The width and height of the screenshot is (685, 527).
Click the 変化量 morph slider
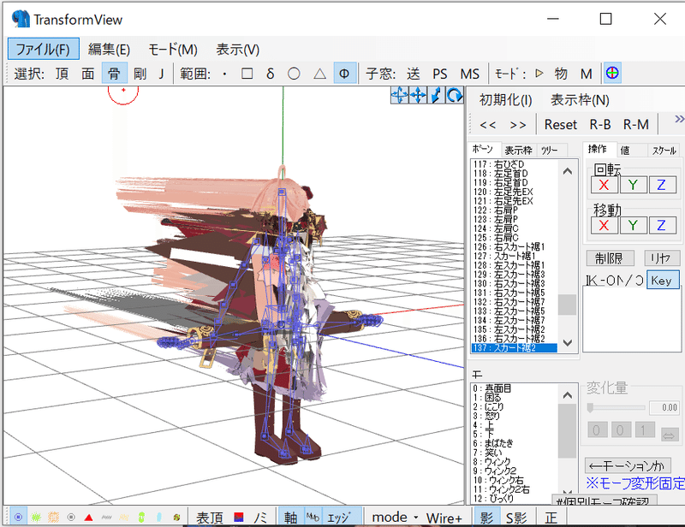[616, 408]
